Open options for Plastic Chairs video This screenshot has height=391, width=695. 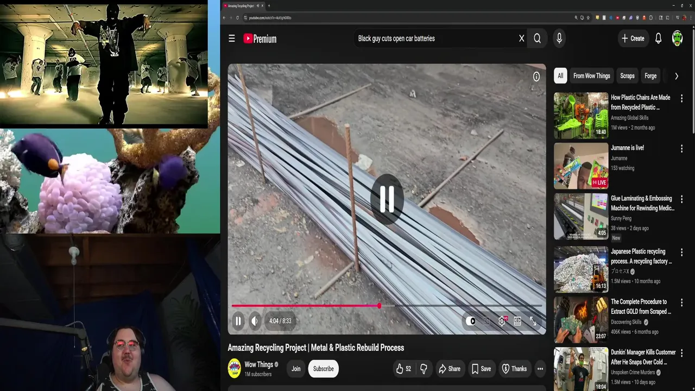point(681,98)
